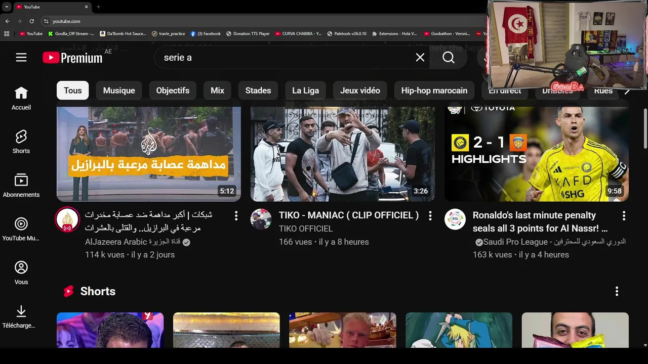This screenshot has height=364, width=648.
Task: Open YouTube Music in the sidebar
Action: 21,229
